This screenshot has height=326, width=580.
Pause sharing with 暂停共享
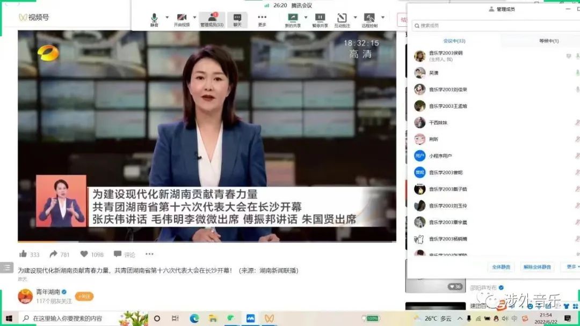pyautogui.click(x=320, y=20)
